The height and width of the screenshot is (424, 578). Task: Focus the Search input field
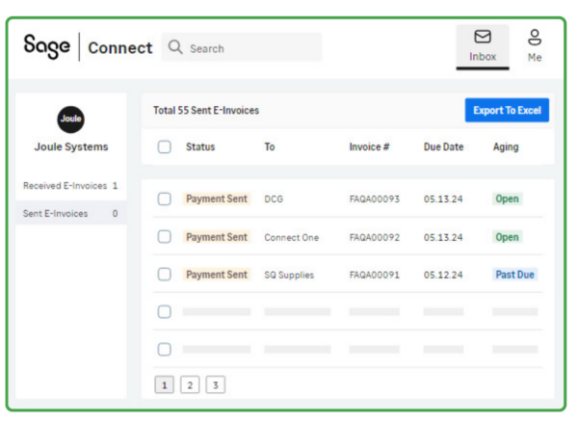coord(242,47)
